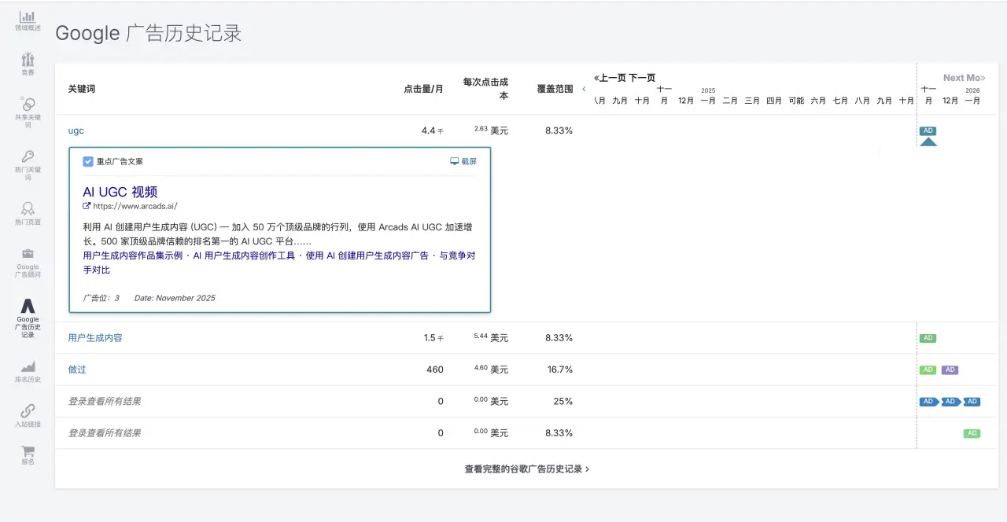The image size is (1007, 522).
Task: Click the AD badge in the ugc row
Action: (928, 131)
